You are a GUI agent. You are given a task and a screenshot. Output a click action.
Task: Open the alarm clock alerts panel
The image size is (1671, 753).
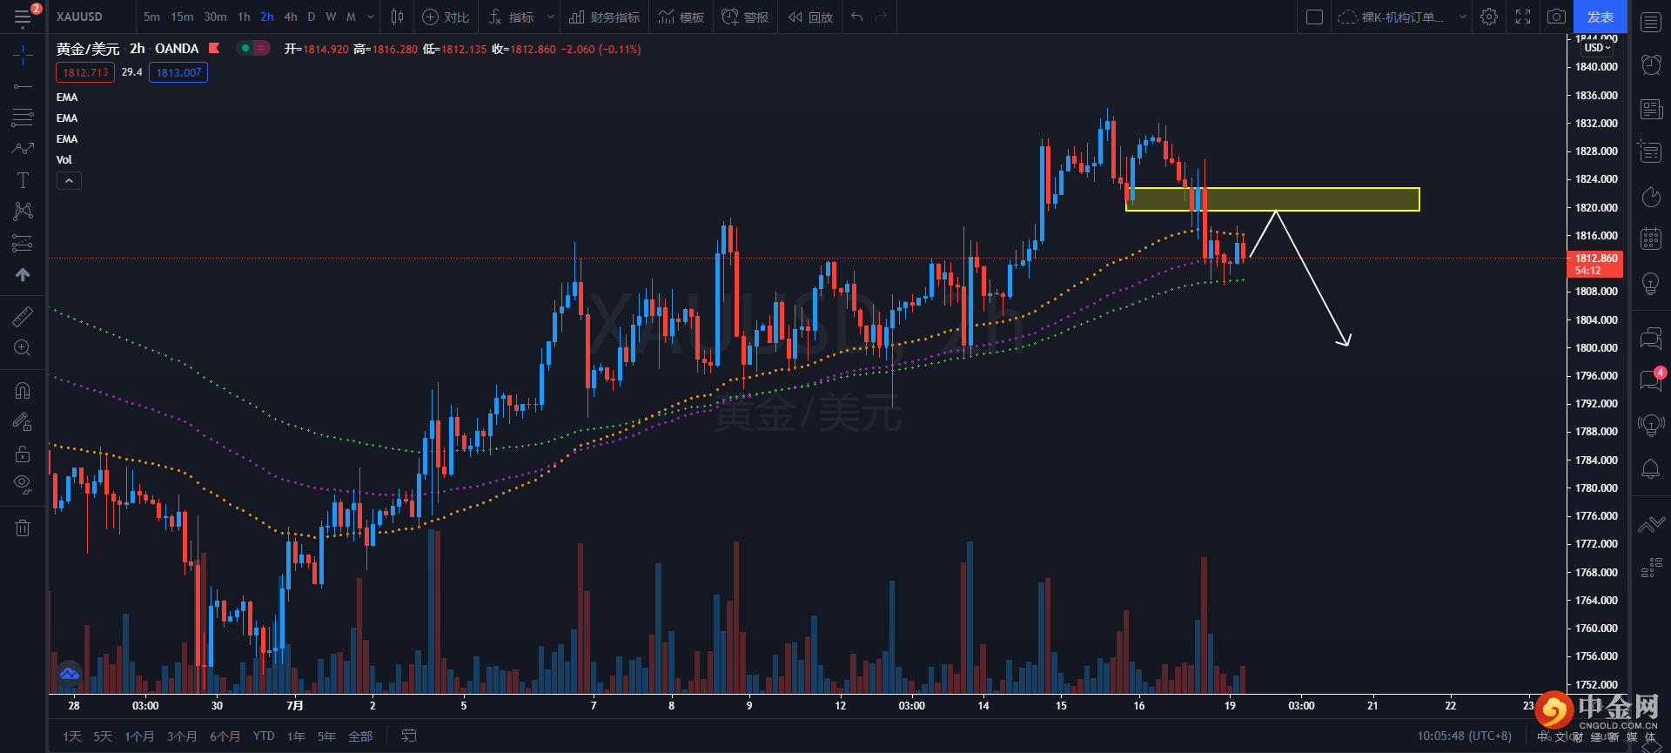1650,64
